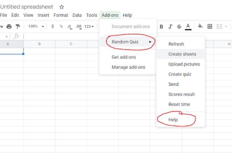
Task: Select Upload pictures in submenu
Action: pyautogui.click(x=181, y=64)
